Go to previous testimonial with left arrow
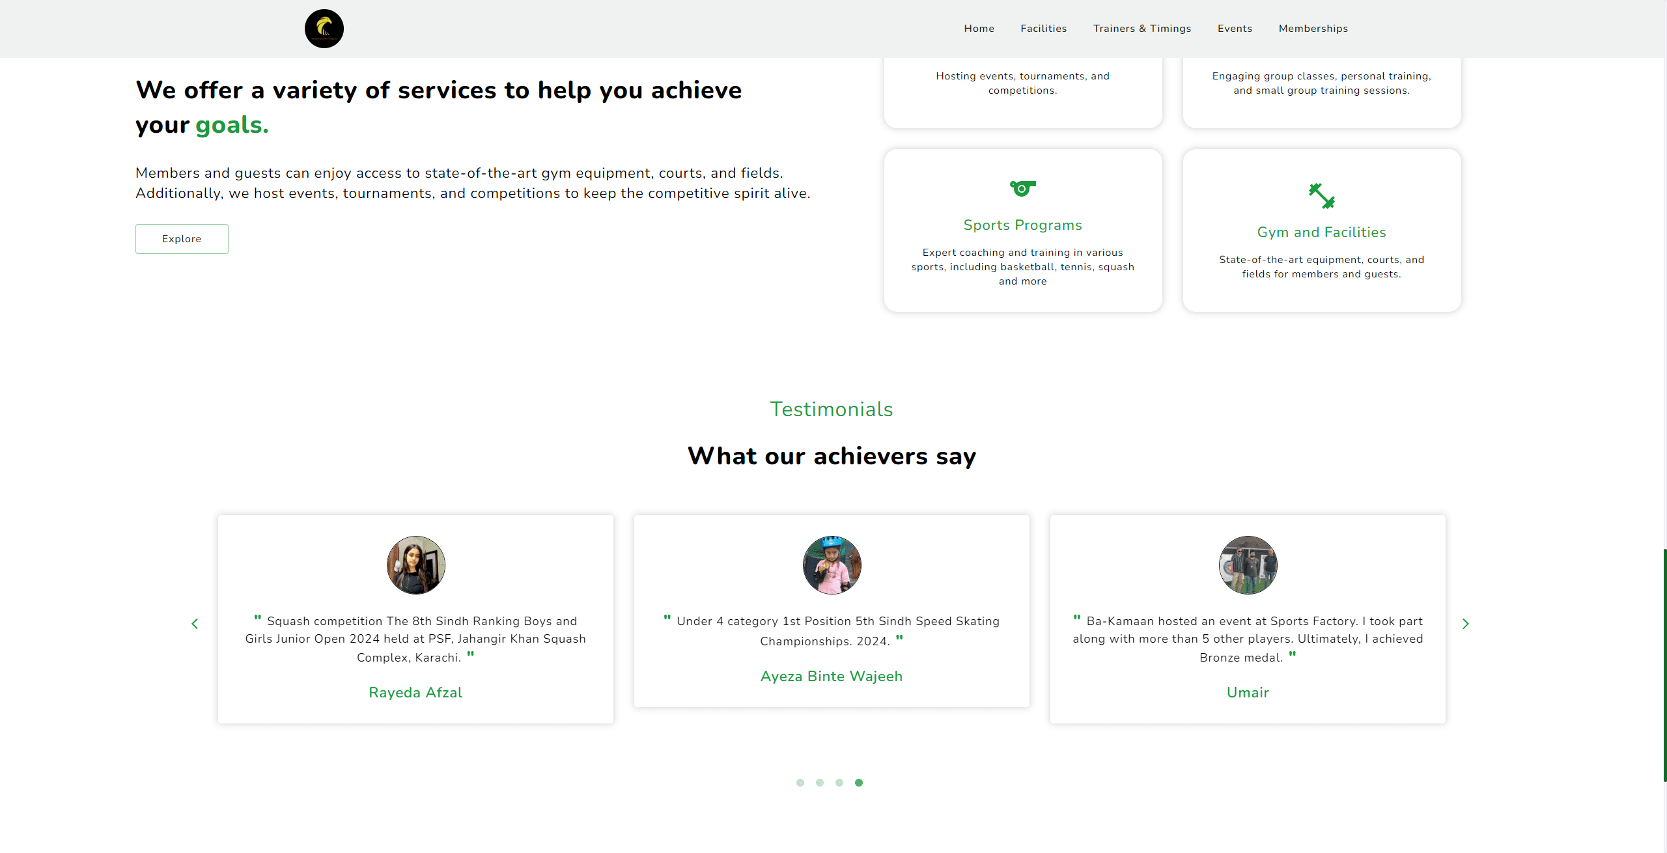The height and width of the screenshot is (853, 1667). [x=195, y=624]
